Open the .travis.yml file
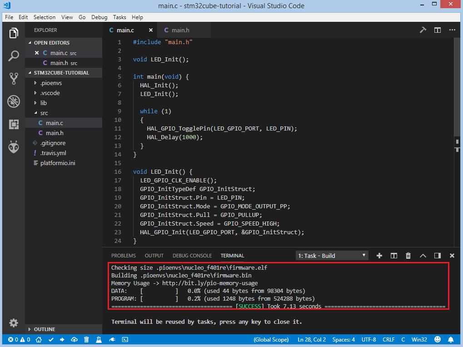463x347 pixels. (64, 153)
